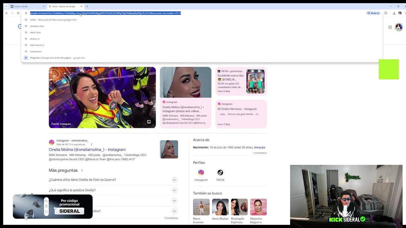Click the browser forward arrow
The height and width of the screenshot is (228, 406).
click(x=12, y=13)
